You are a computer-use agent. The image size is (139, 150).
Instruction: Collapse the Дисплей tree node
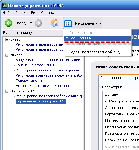[7, 55]
